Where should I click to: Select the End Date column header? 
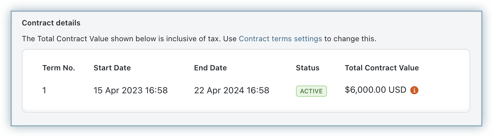point(210,68)
